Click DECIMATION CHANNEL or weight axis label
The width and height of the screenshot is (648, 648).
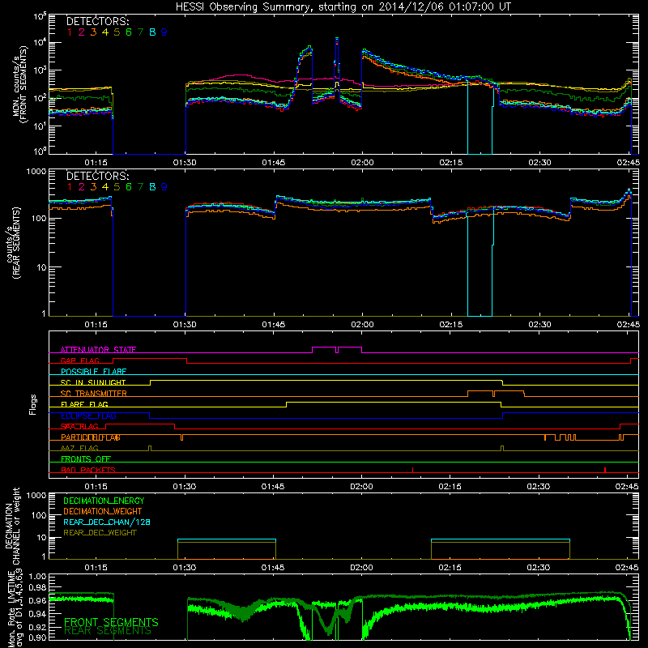pyautogui.click(x=12, y=526)
